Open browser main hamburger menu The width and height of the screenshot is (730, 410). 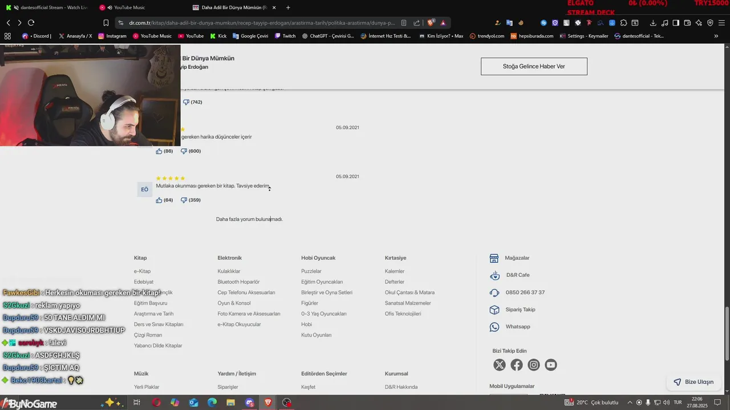click(x=721, y=23)
